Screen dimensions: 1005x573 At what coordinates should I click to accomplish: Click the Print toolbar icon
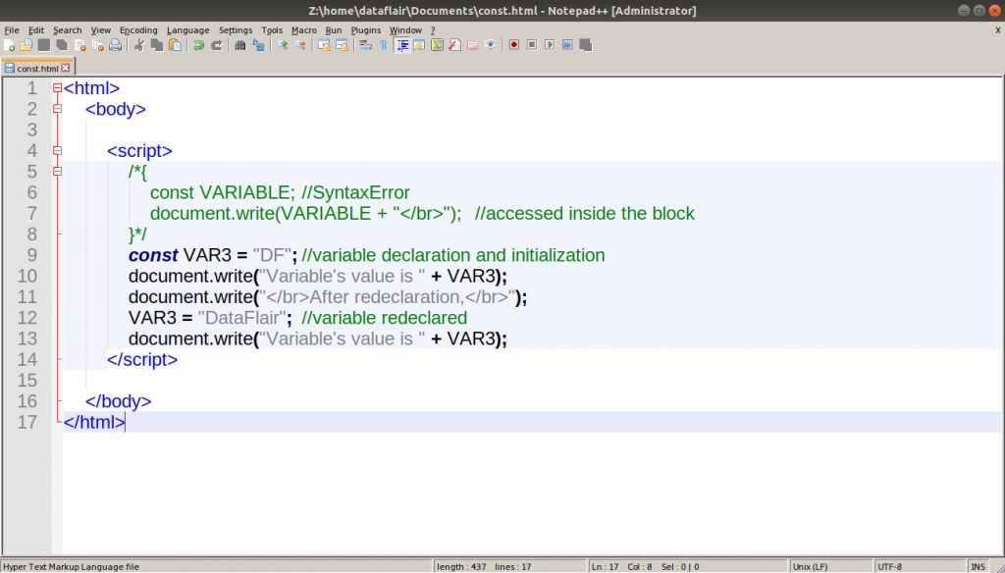[x=116, y=44]
